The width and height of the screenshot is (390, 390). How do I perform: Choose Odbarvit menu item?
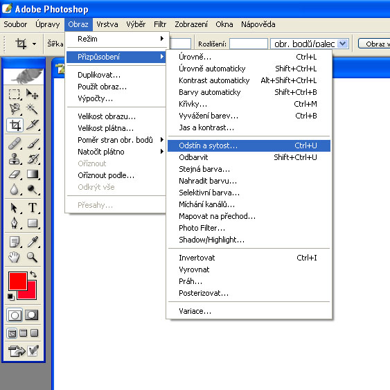pos(249,157)
